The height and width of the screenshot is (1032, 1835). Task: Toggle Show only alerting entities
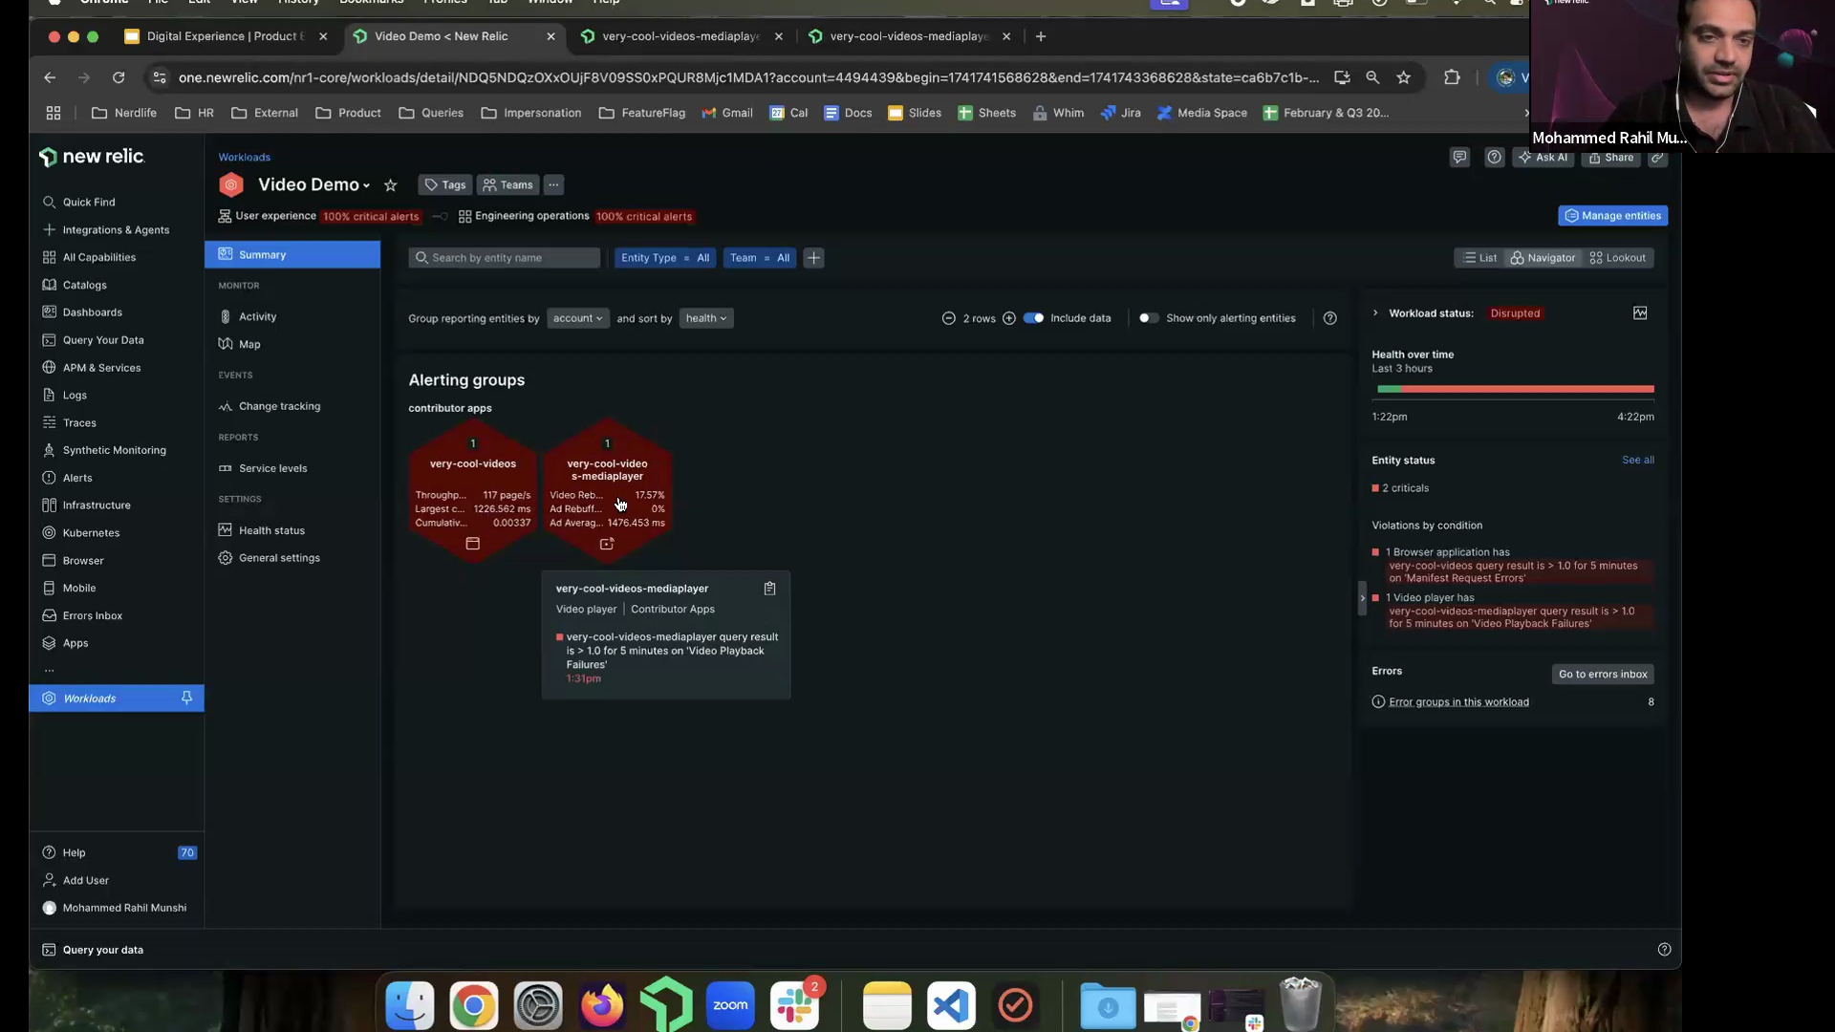pyautogui.click(x=1149, y=318)
